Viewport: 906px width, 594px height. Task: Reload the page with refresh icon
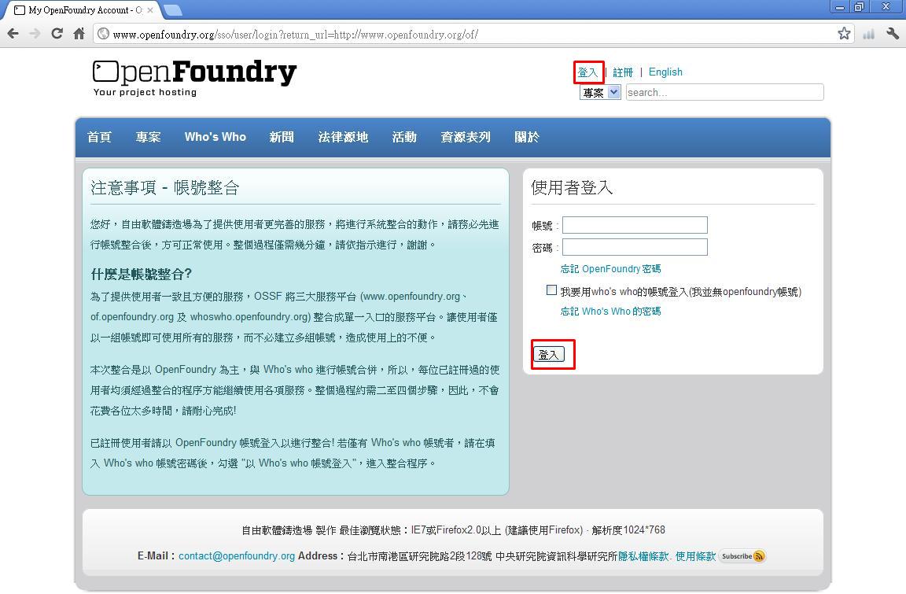[57, 34]
